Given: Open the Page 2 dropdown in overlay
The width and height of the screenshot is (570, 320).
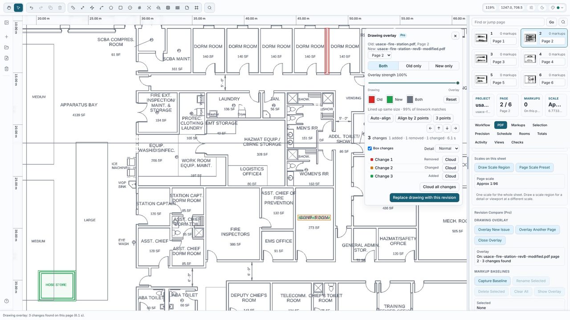Looking at the screenshot, I should (x=379, y=56).
